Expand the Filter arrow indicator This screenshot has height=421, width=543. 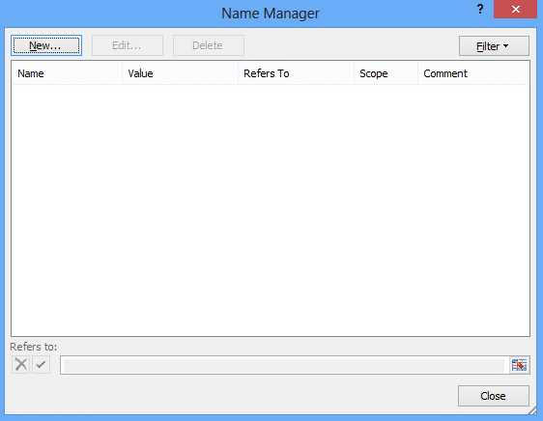click(x=505, y=45)
